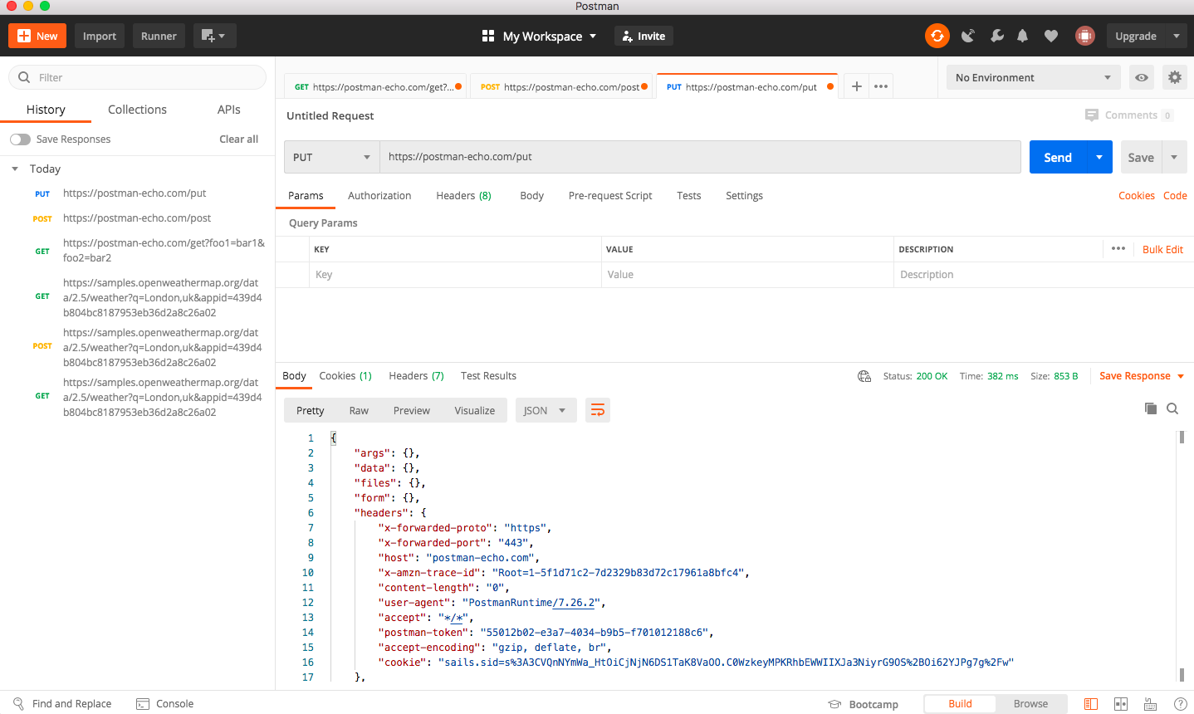Open Bootcamp

(x=864, y=704)
